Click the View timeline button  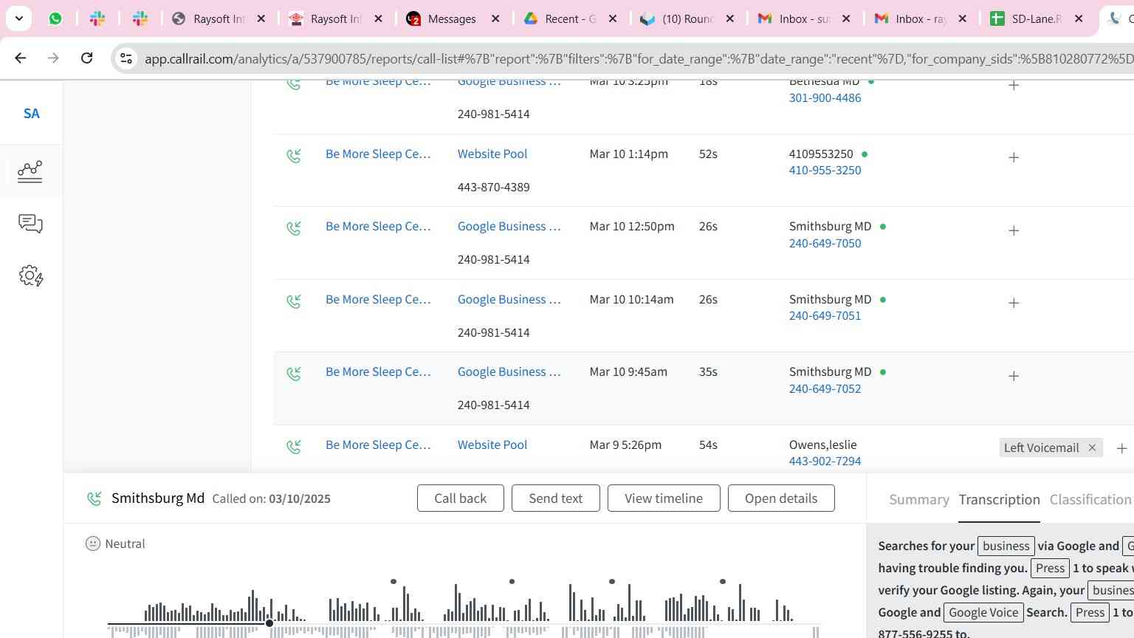tap(664, 498)
